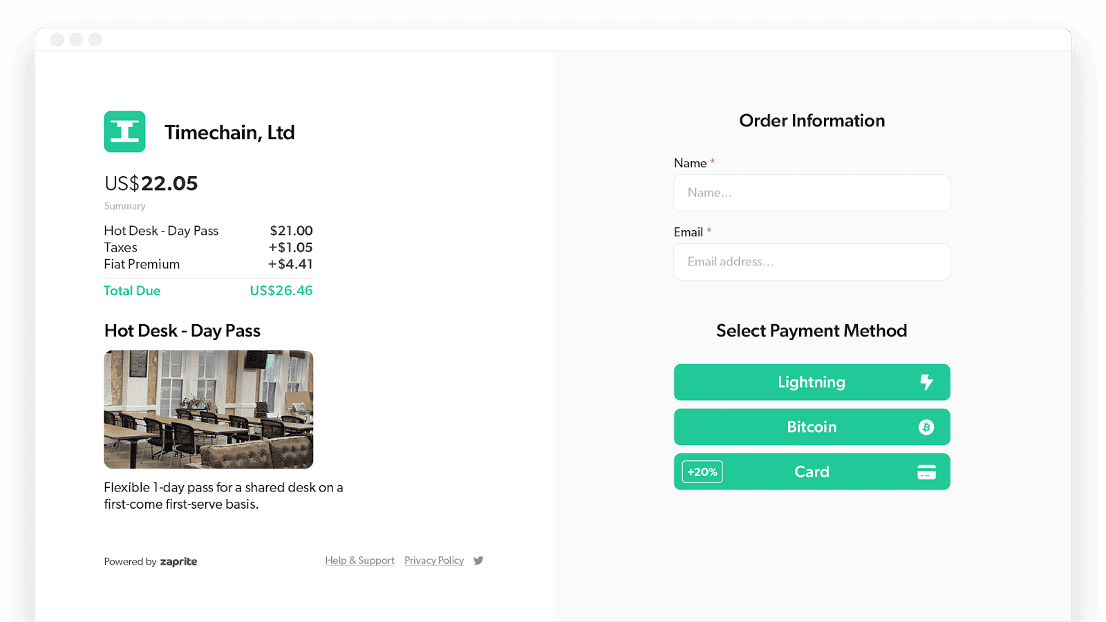
Task: Open the Help & Support page
Action: click(359, 560)
